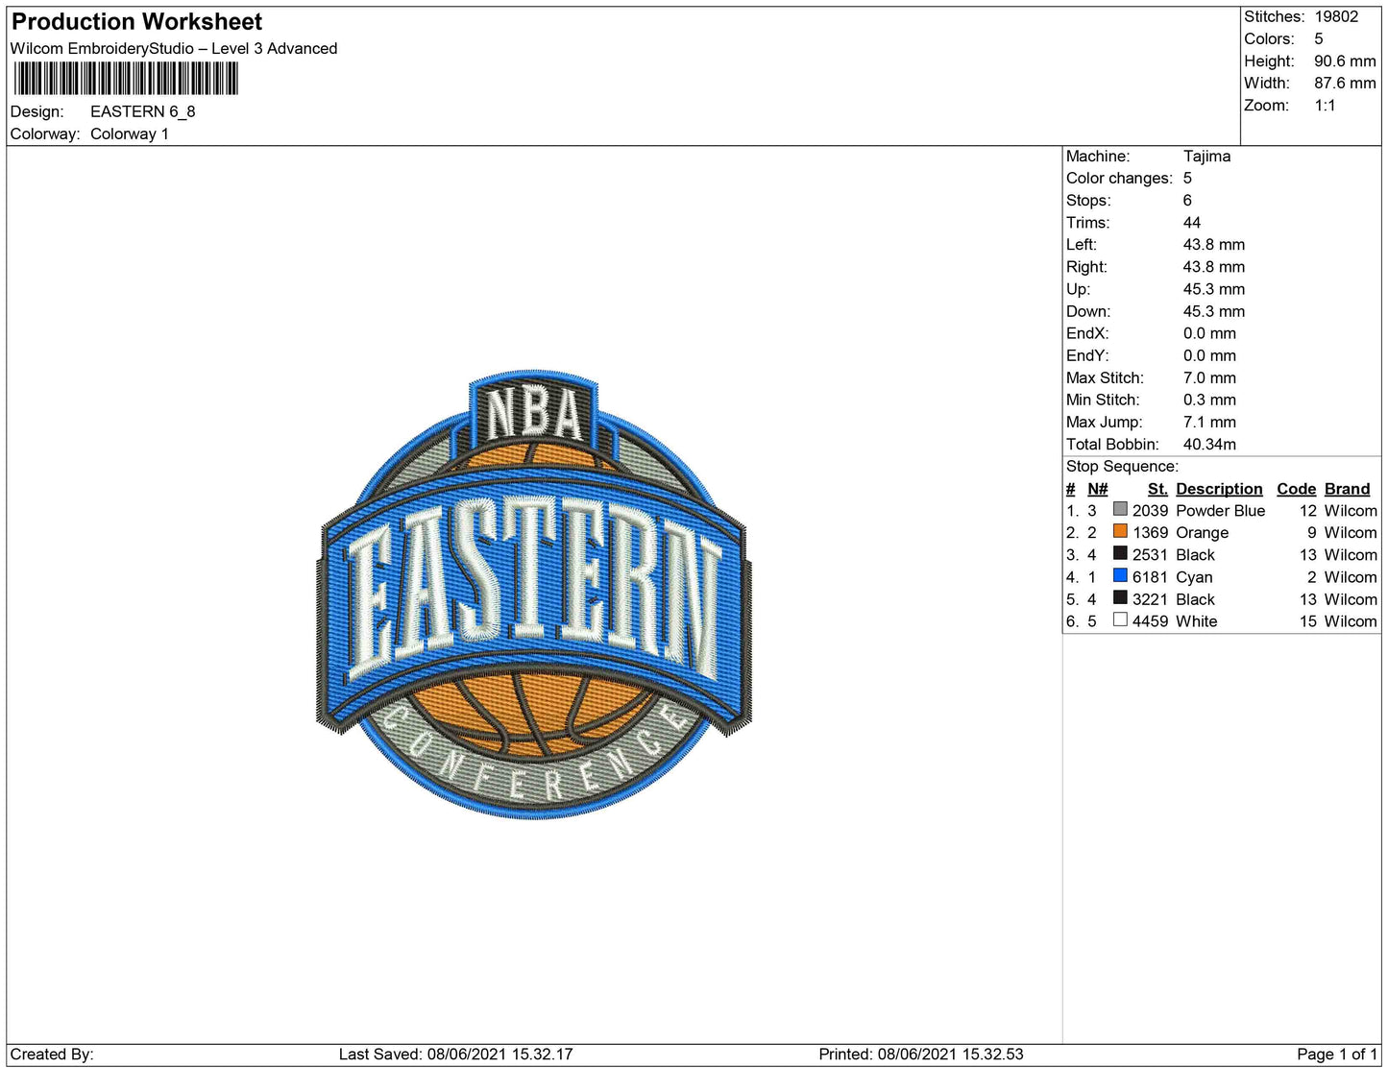Select the "Powder Blue" description text

pos(1220,510)
